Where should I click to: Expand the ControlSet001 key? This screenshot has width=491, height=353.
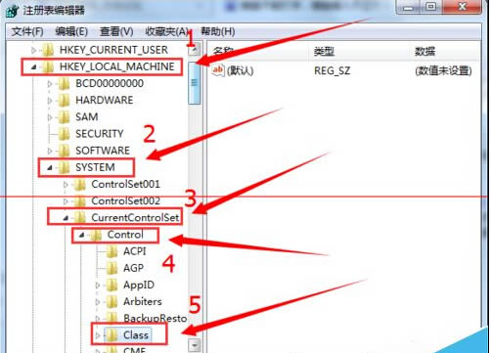click(x=66, y=185)
